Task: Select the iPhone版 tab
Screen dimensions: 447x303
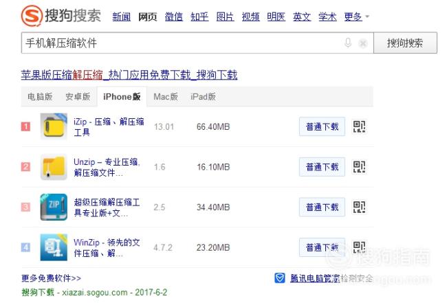Action: point(122,97)
